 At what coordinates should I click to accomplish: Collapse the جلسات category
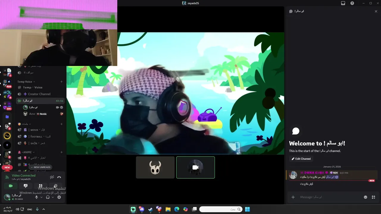pos(24,124)
